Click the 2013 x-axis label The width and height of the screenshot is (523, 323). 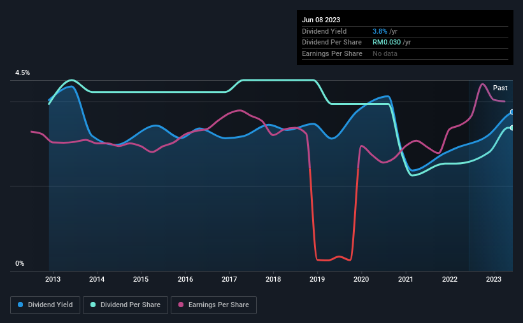click(53, 279)
